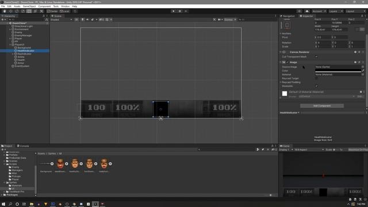
Task: Pick color with the eyedropper icon
Action: pyautogui.click(x=363, y=71)
